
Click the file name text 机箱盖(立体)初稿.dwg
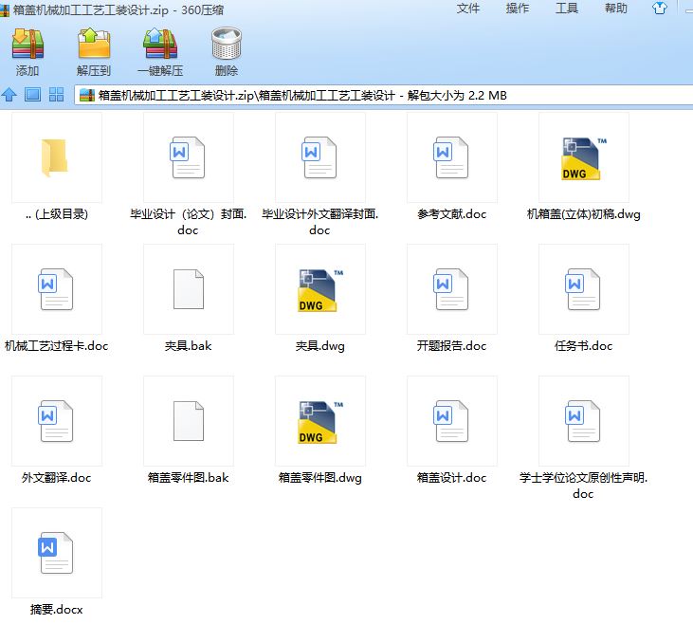click(583, 214)
